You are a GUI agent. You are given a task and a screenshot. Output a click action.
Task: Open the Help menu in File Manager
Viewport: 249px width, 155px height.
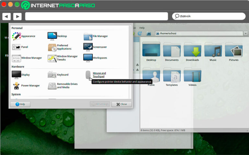pyautogui.click(x=142, y=28)
